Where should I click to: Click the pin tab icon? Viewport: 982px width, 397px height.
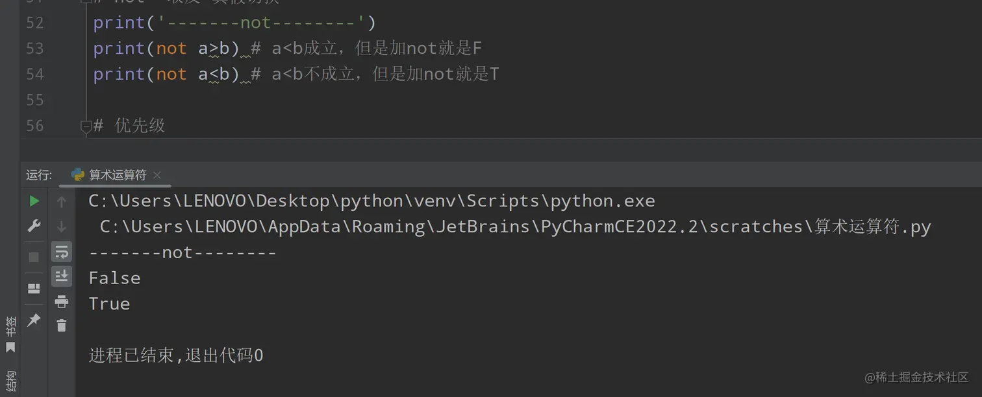coord(34,320)
